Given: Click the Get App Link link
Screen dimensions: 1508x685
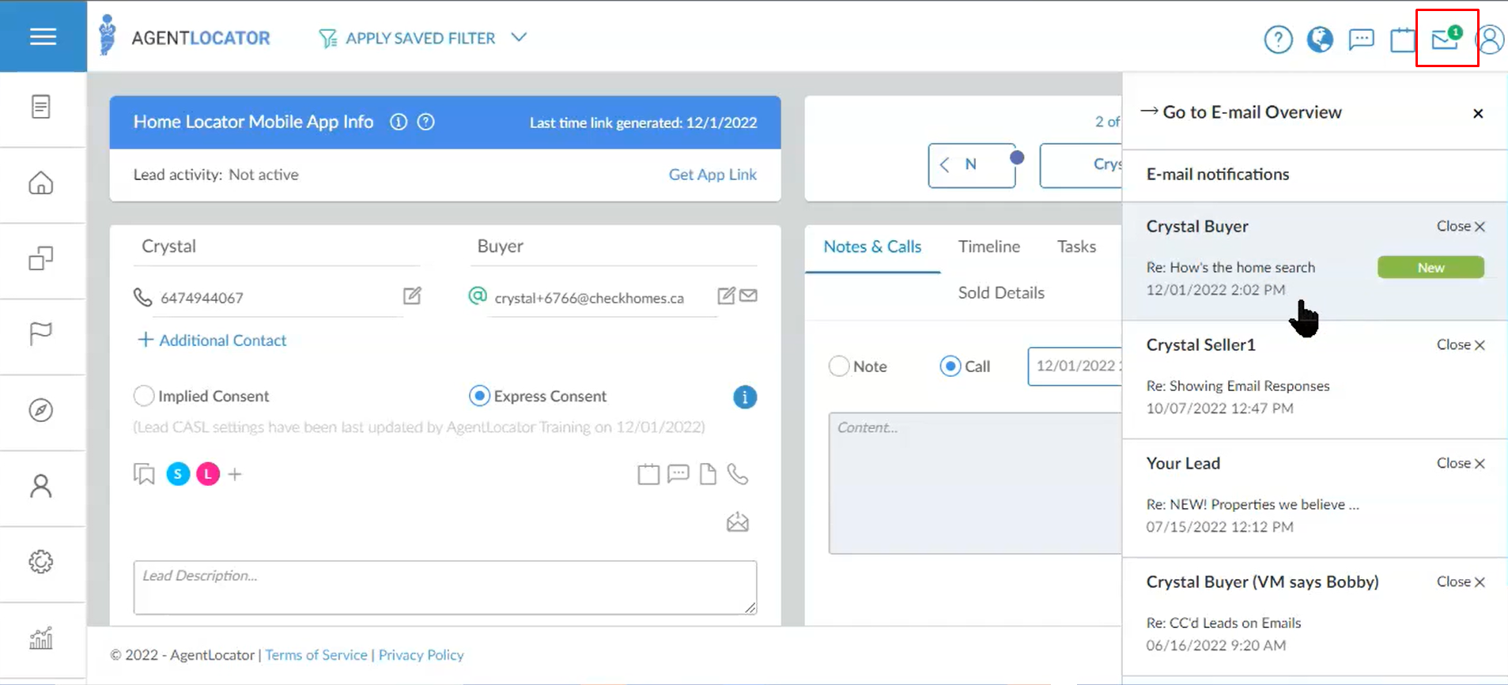Looking at the screenshot, I should coord(712,175).
